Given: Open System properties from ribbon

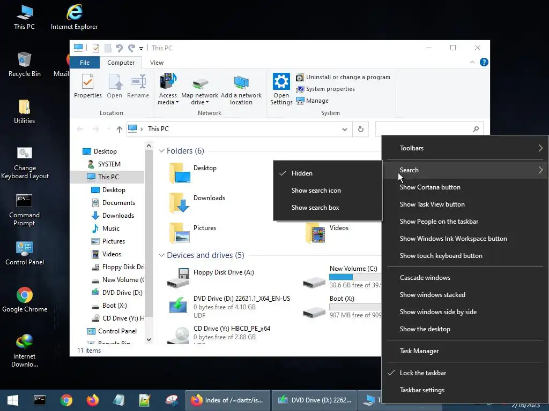Looking at the screenshot, I should coord(325,89).
